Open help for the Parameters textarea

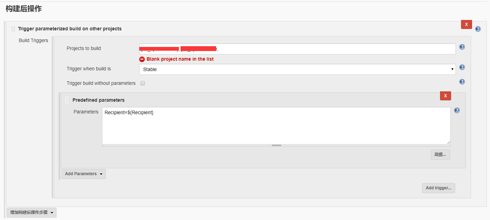(457, 110)
